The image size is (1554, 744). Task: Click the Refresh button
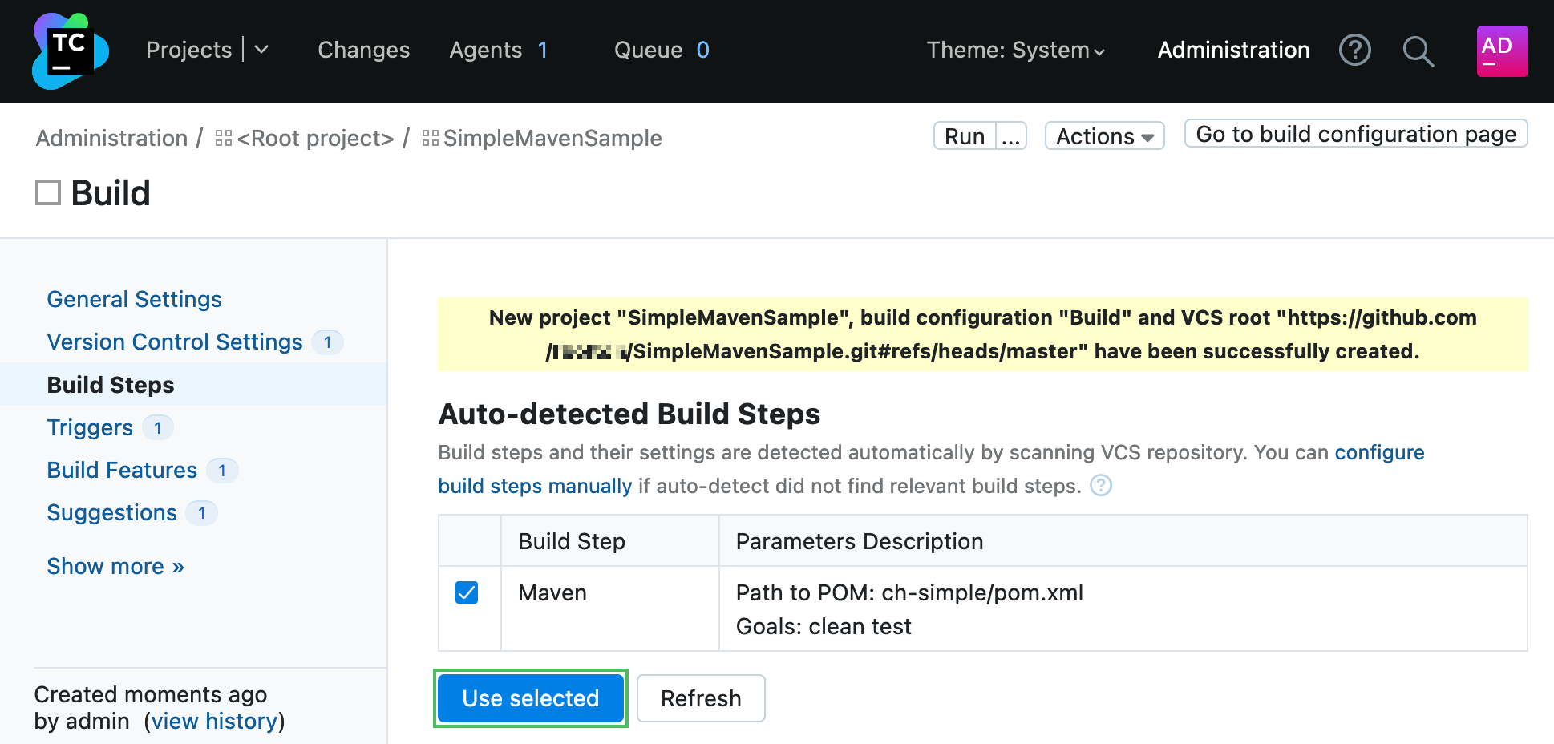pyautogui.click(x=701, y=698)
